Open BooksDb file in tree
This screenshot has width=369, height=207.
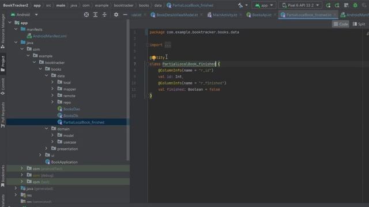click(x=68, y=116)
